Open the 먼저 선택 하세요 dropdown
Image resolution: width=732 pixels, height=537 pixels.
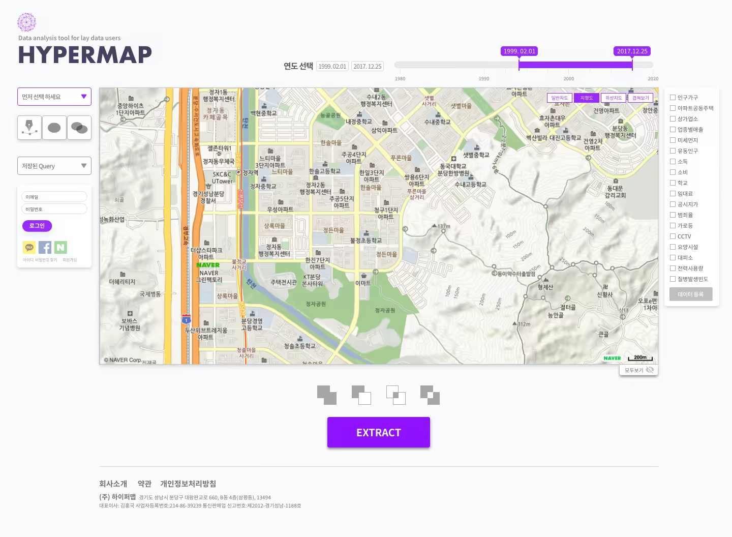(x=54, y=97)
